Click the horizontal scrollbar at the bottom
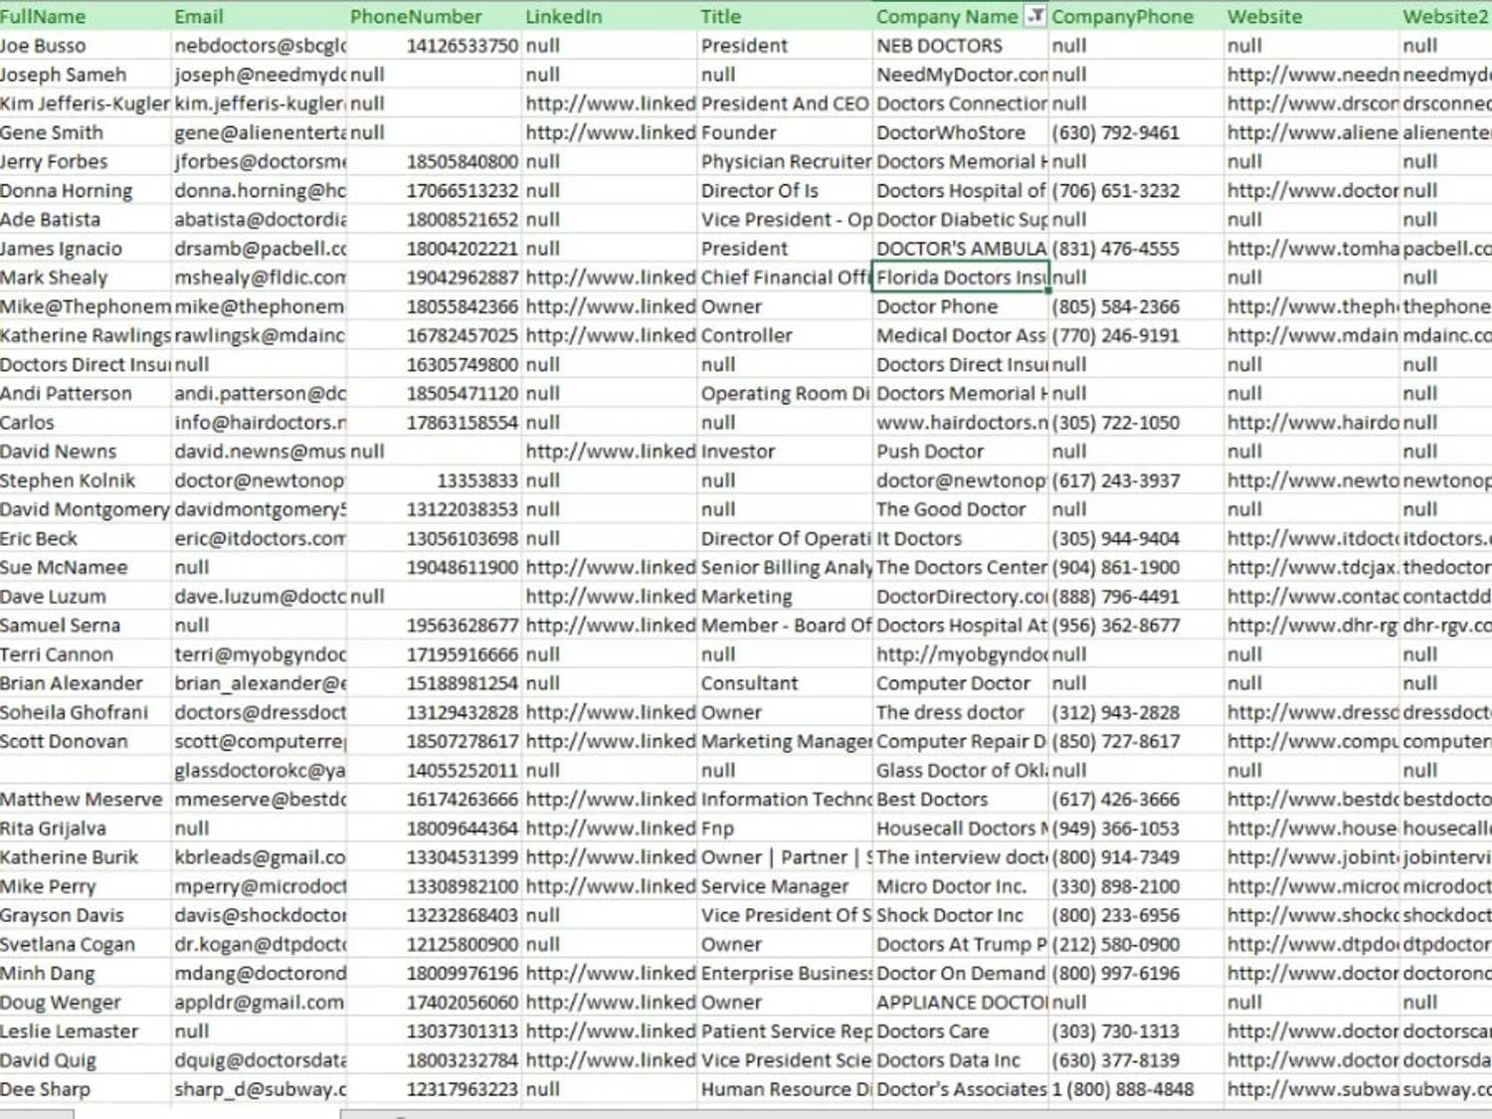Screen dimensions: 1492x1119 [915, 1114]
